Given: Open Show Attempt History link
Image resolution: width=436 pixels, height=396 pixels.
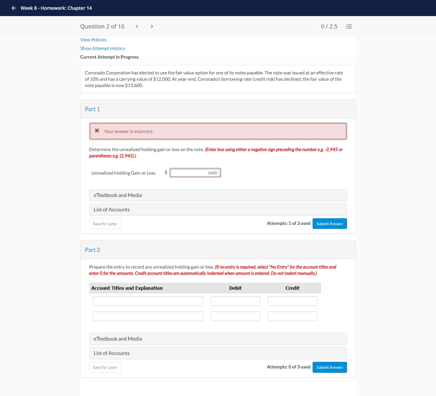Looking at the screenshot, I should pyautogui.click(x=103, y=48).
